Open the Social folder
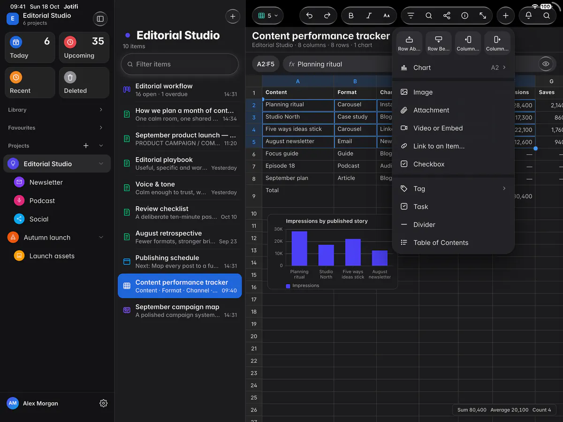Image resolution: width=563 pixels, height=422 pixels. point(57,219)
